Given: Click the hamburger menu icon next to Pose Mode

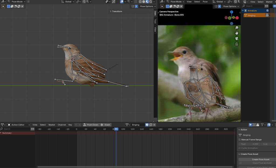Looking at the screenshot, I should pyautogui.click(x=28, y=2).
